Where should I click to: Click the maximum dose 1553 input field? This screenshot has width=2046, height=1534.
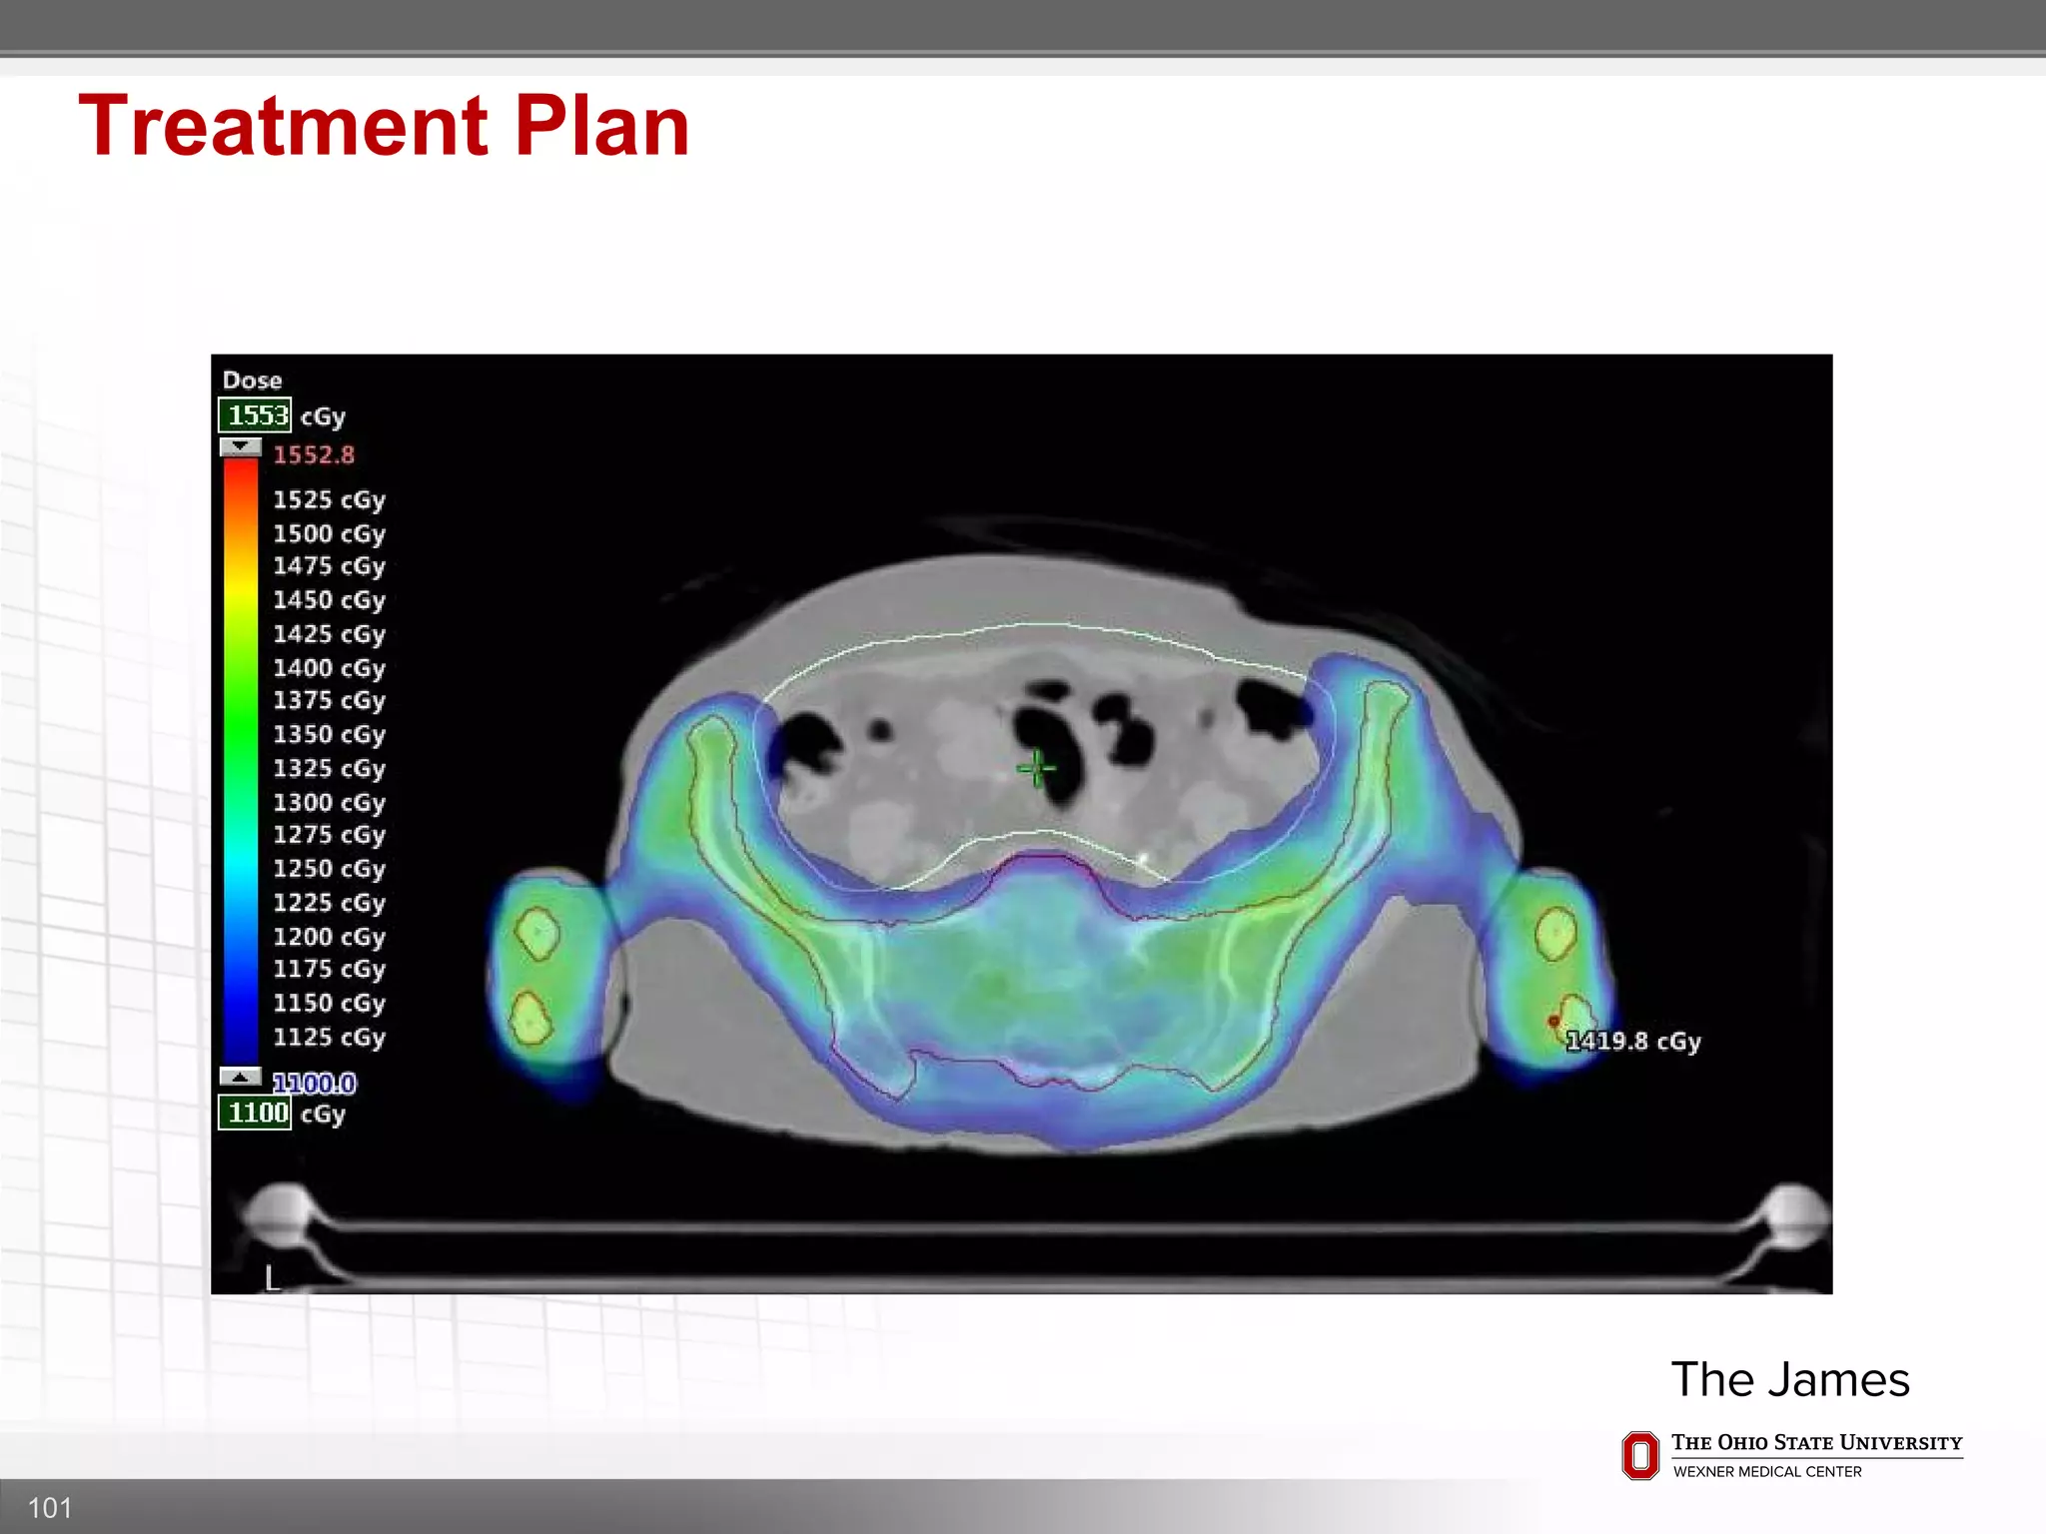tap(256, 415)
